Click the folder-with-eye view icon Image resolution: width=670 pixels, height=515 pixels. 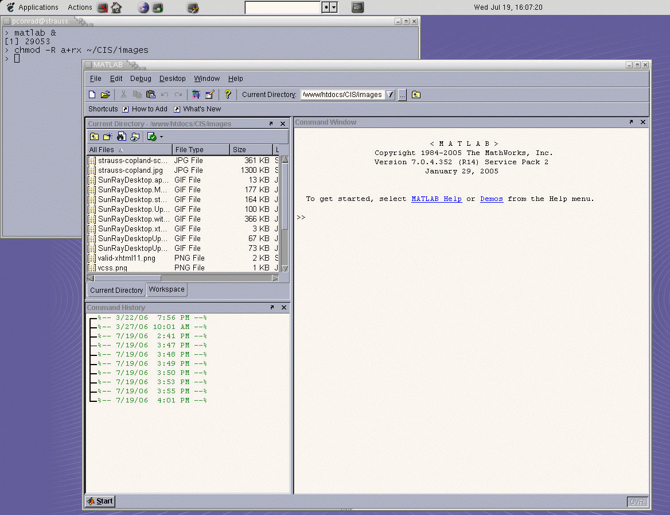[135, 137]
